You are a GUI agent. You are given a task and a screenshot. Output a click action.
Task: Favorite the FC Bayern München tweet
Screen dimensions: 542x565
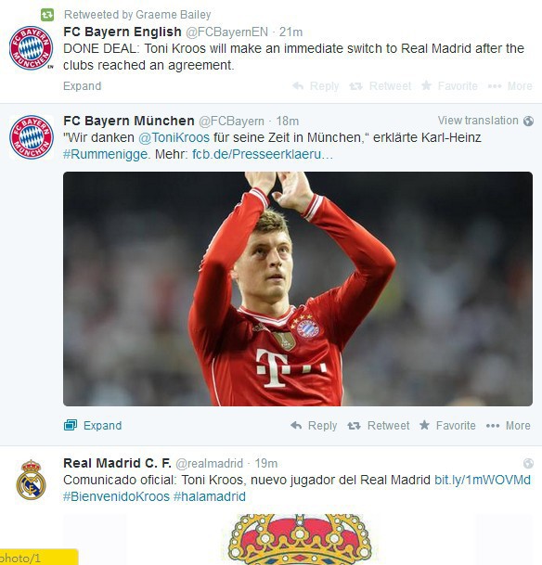click(x=447, y=426)
